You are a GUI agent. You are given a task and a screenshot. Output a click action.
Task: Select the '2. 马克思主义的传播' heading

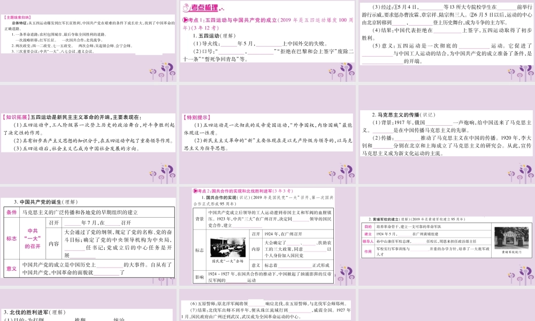pos(403,115)
